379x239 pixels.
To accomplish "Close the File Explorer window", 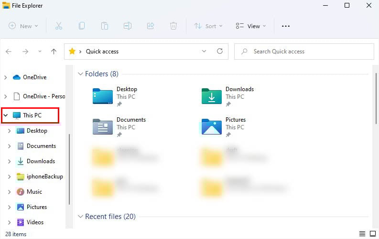I will 369,5.
